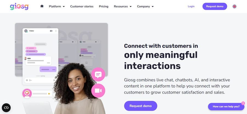Open the How can we help you chat
The width and height of the screenshot is (247, 114).
226,107
